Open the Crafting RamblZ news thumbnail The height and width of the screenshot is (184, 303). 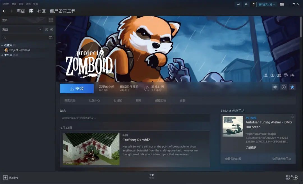tap(91, 149)
